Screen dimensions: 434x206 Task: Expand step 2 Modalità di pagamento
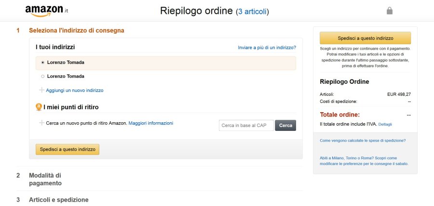tap(45, 179)
